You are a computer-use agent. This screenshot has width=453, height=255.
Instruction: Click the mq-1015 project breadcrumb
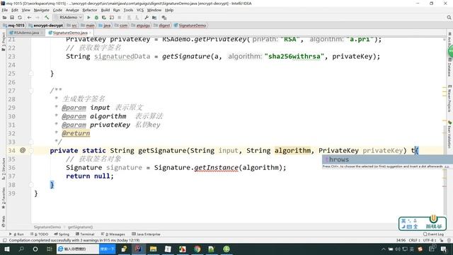point(13,25)
